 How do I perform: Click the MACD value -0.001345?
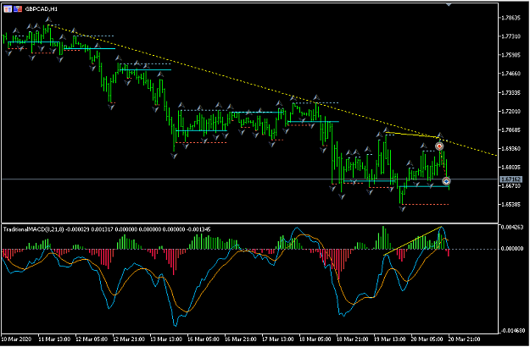click(x=198, y=229)
